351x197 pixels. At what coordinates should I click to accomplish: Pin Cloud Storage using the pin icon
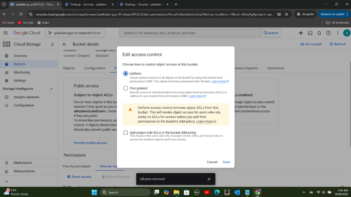(52, 44)
